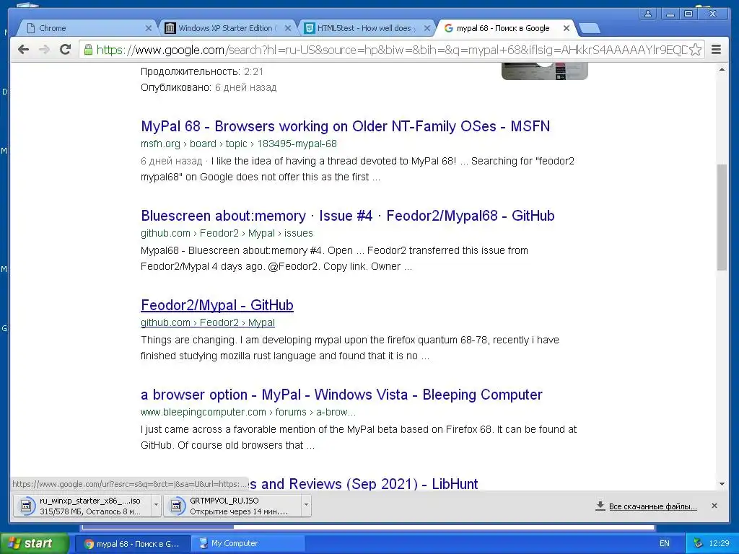Close mypal 68 Google search tab
The height and width of the screenshot is (554, 739).
click(567, 28)
